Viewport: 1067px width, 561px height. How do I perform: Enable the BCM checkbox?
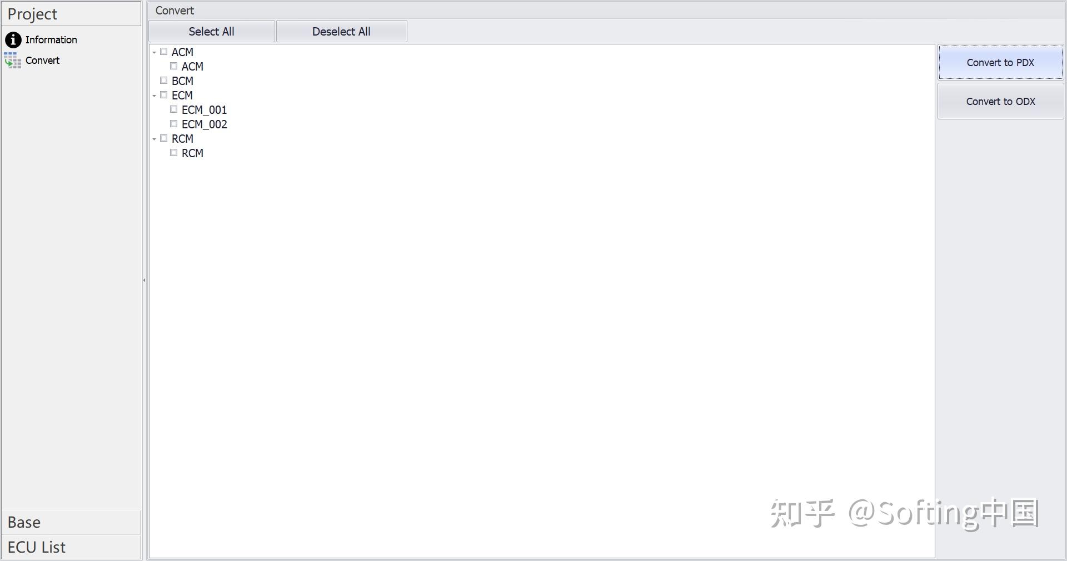coord(163,80)
